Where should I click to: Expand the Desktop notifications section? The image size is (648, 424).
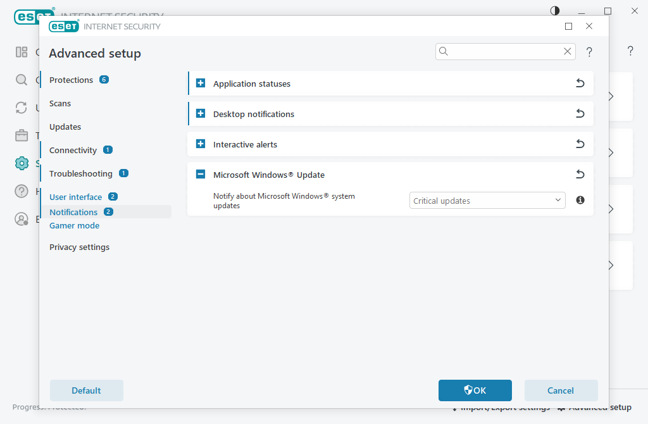201,114
